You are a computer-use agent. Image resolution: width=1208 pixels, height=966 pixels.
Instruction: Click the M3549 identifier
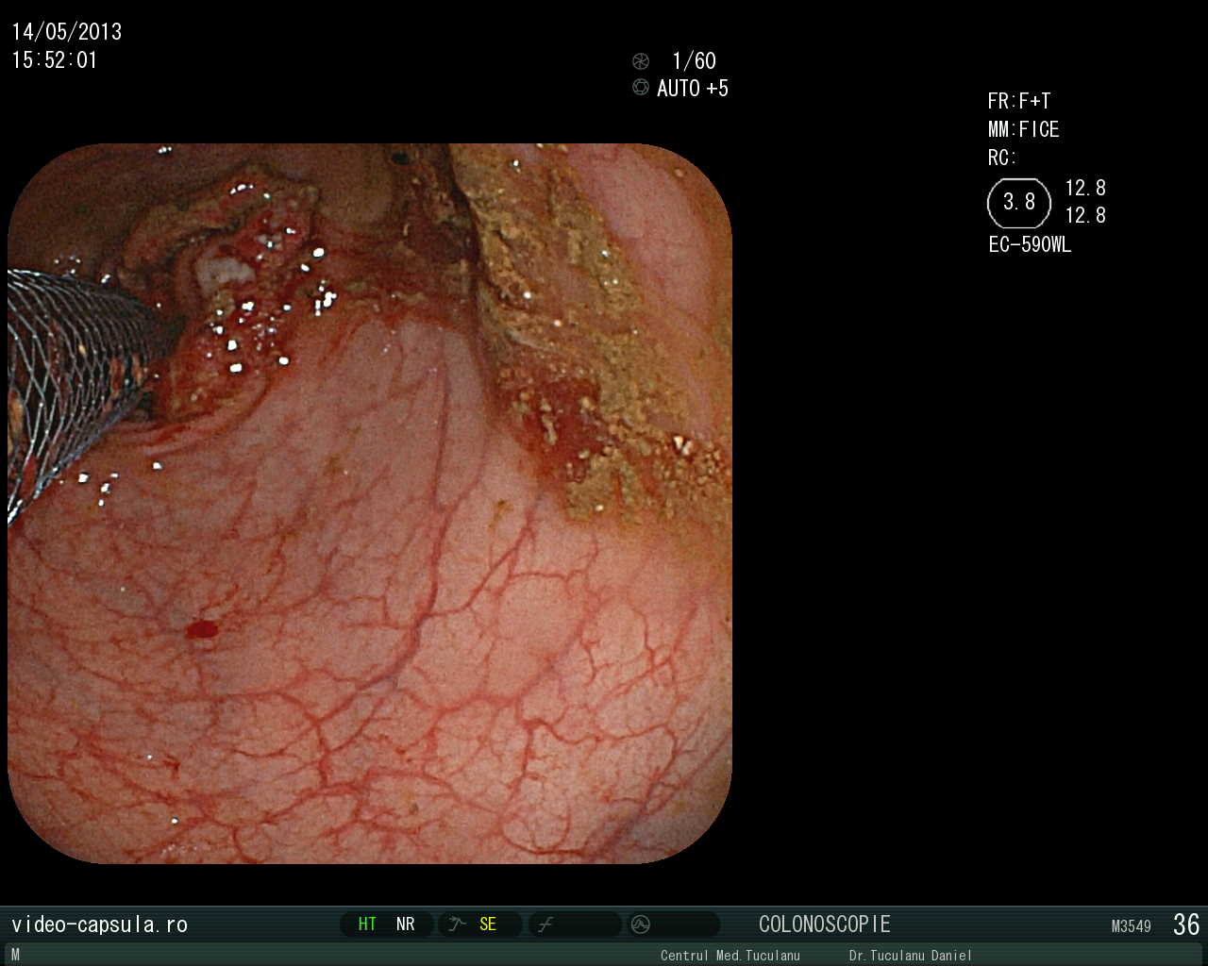click(x=1132, y=926)
